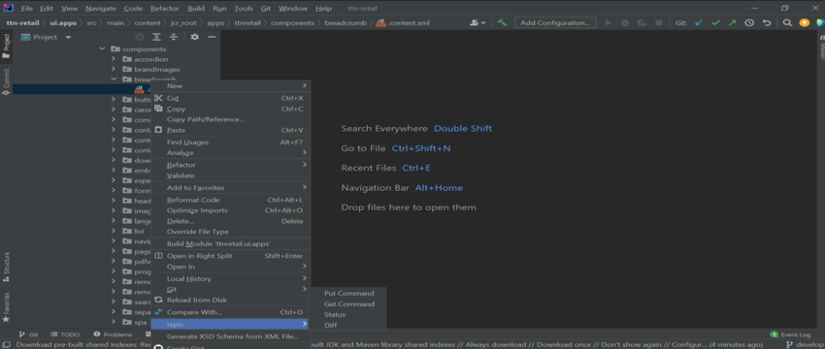825x349 pixels.
Task: Click the Git commit green checkmark
Action: tap(715, 22)
